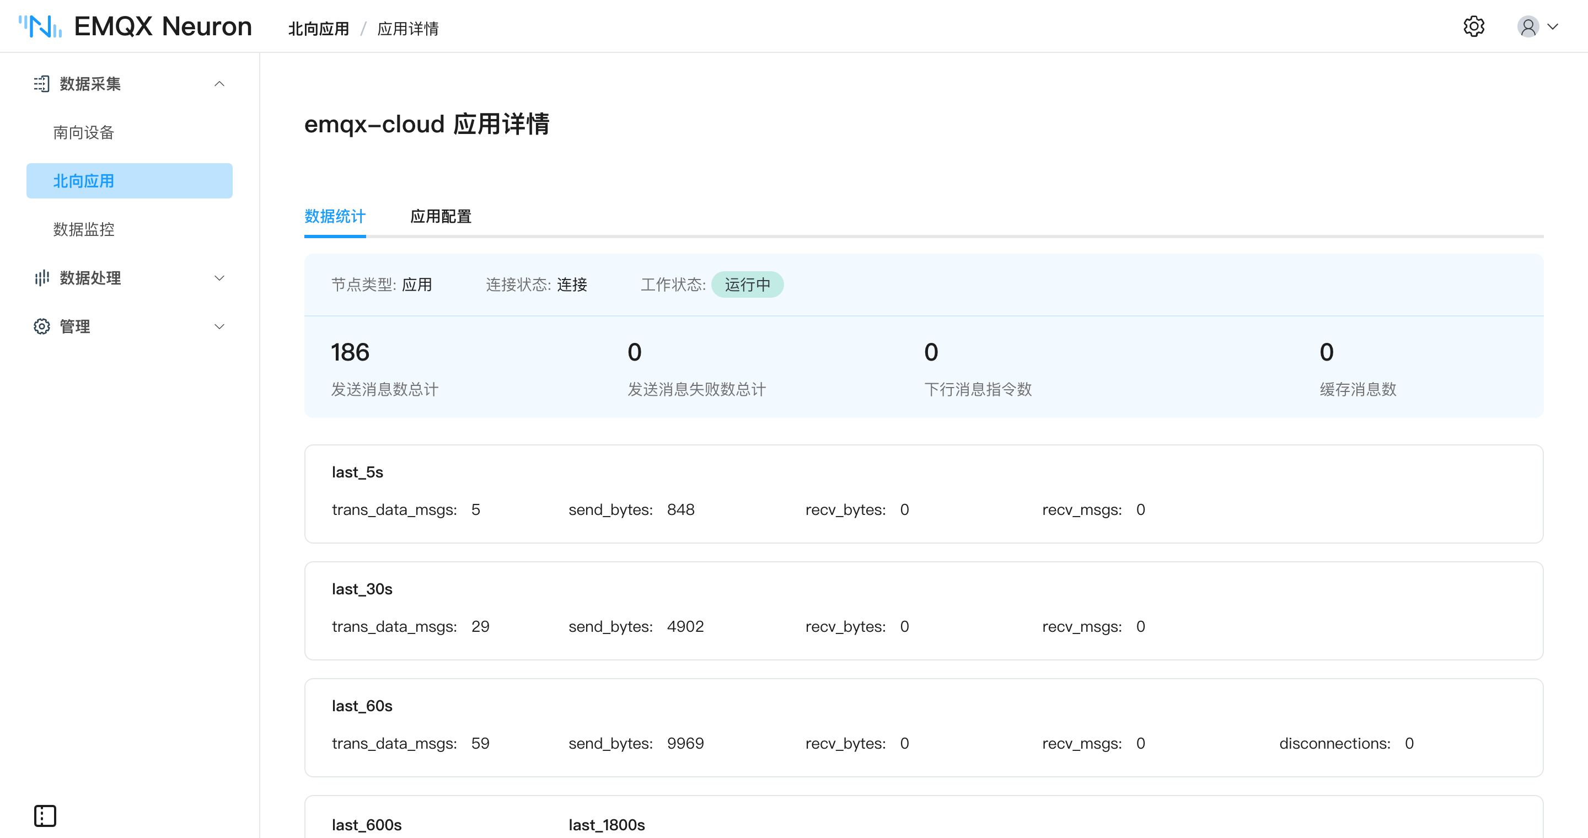This screenshot has height=838, width=1588.
Task: Collapse the 数据采集 menu section
Action: point(219,84)
